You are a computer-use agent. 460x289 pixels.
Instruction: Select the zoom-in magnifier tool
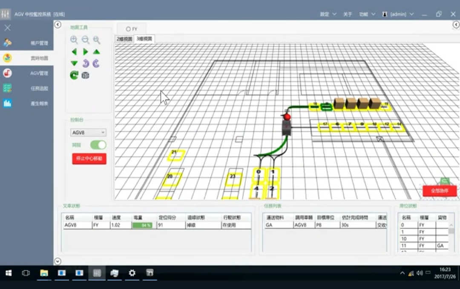(x=74, y=40)
